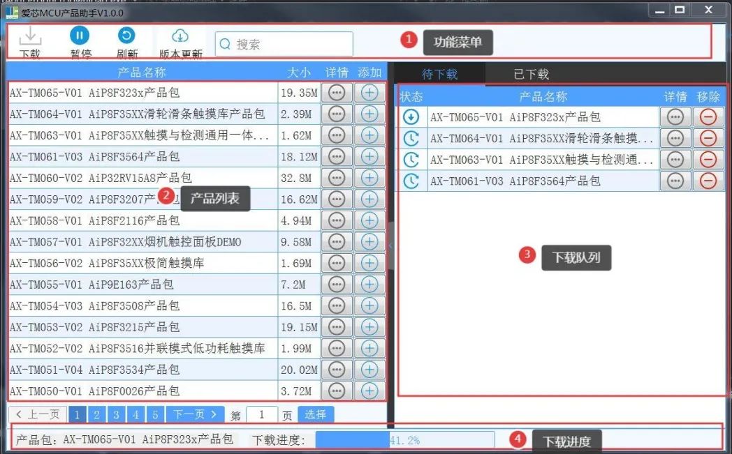Jump to page 4 of products
This screenshot has width=732, height=454.
(x=136, y=414)
